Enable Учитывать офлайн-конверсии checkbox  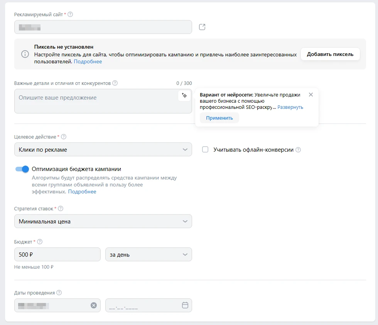tap(205, 150)
